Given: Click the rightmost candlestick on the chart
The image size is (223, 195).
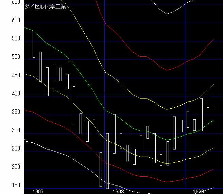Looking at the screenshot, I should [208, 95].
